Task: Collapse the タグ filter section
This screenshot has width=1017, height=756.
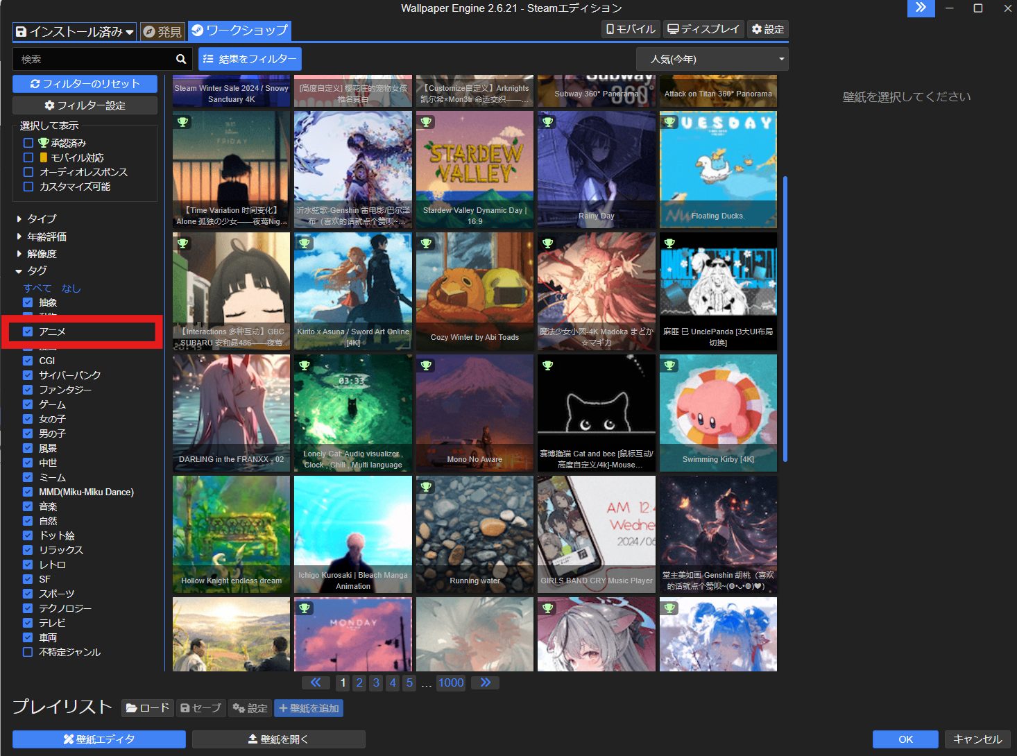Action: [x=32, y=270]
